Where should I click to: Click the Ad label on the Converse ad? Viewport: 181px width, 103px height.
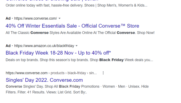click(8, 18)
